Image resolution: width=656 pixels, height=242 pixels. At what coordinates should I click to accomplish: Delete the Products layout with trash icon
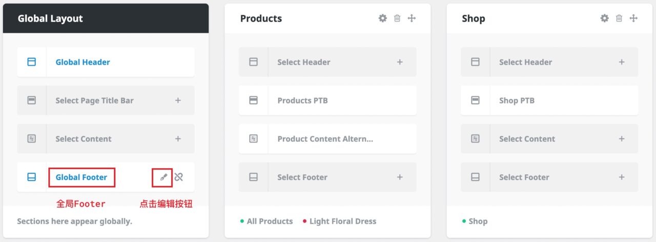pos(397,18)
